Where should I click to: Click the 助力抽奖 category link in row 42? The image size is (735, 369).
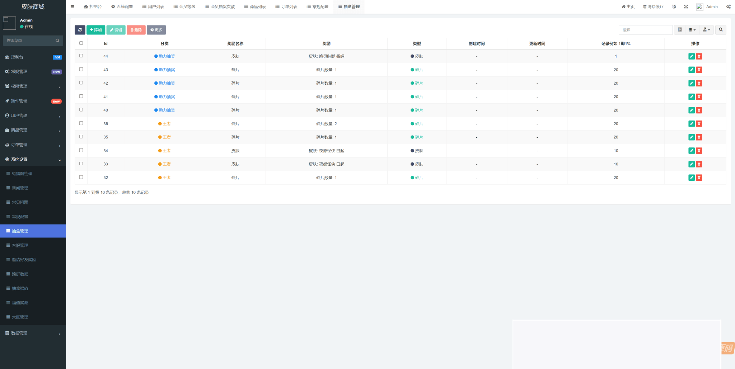click(x=167, y=83)
